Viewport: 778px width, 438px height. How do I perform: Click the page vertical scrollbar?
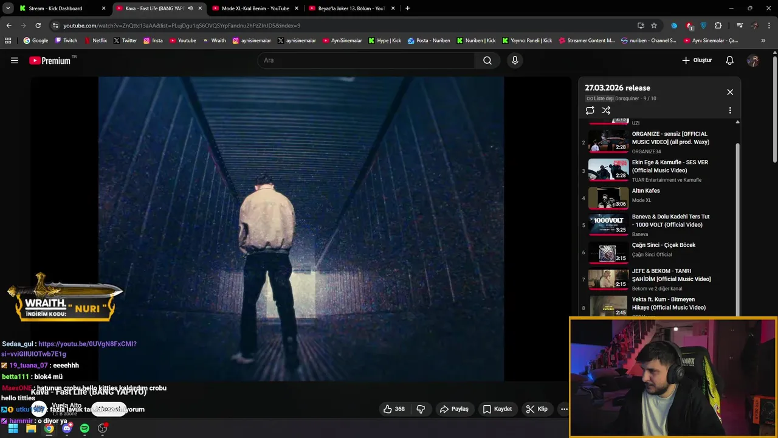[x=774, y=109]
